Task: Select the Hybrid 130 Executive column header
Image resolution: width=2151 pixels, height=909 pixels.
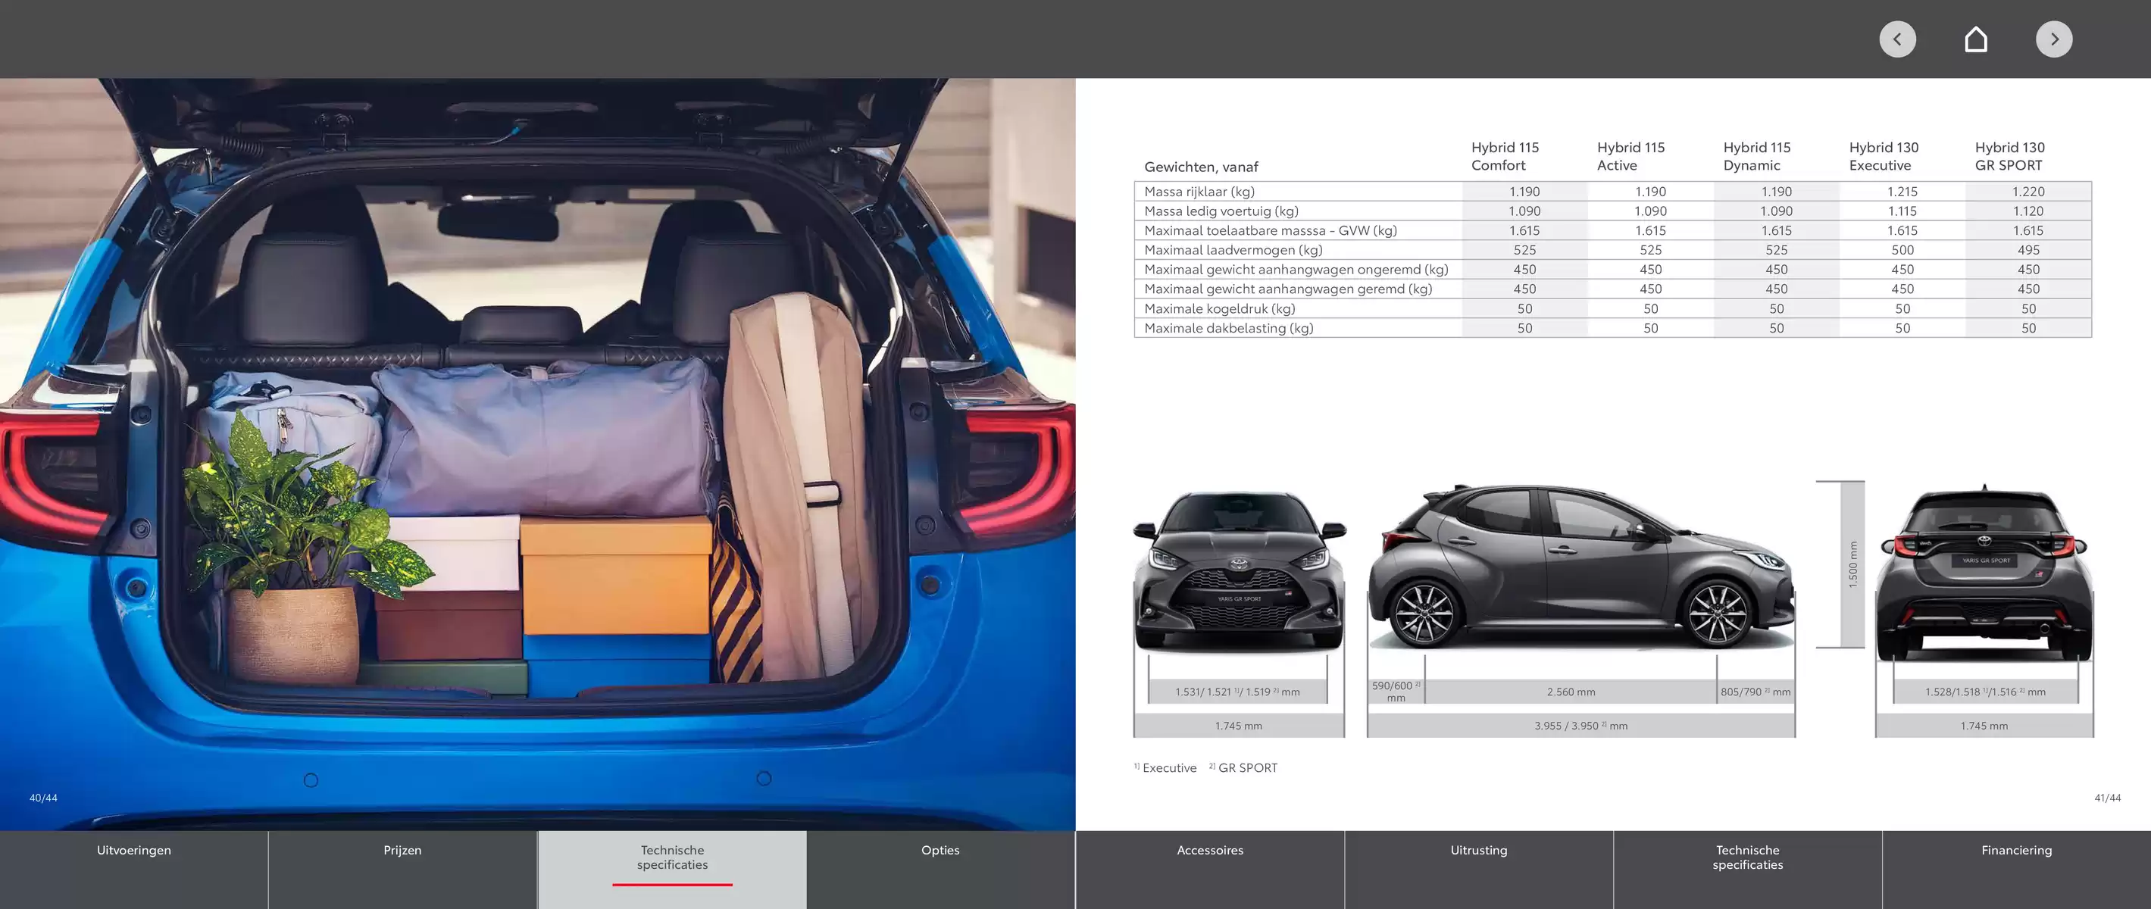Action: [x=1884, y=156]
